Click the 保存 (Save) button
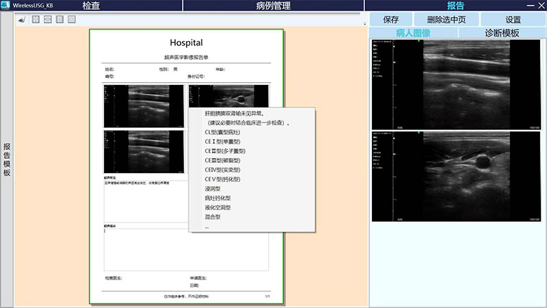The image size is (547, 308). click(x=391, y=20)
